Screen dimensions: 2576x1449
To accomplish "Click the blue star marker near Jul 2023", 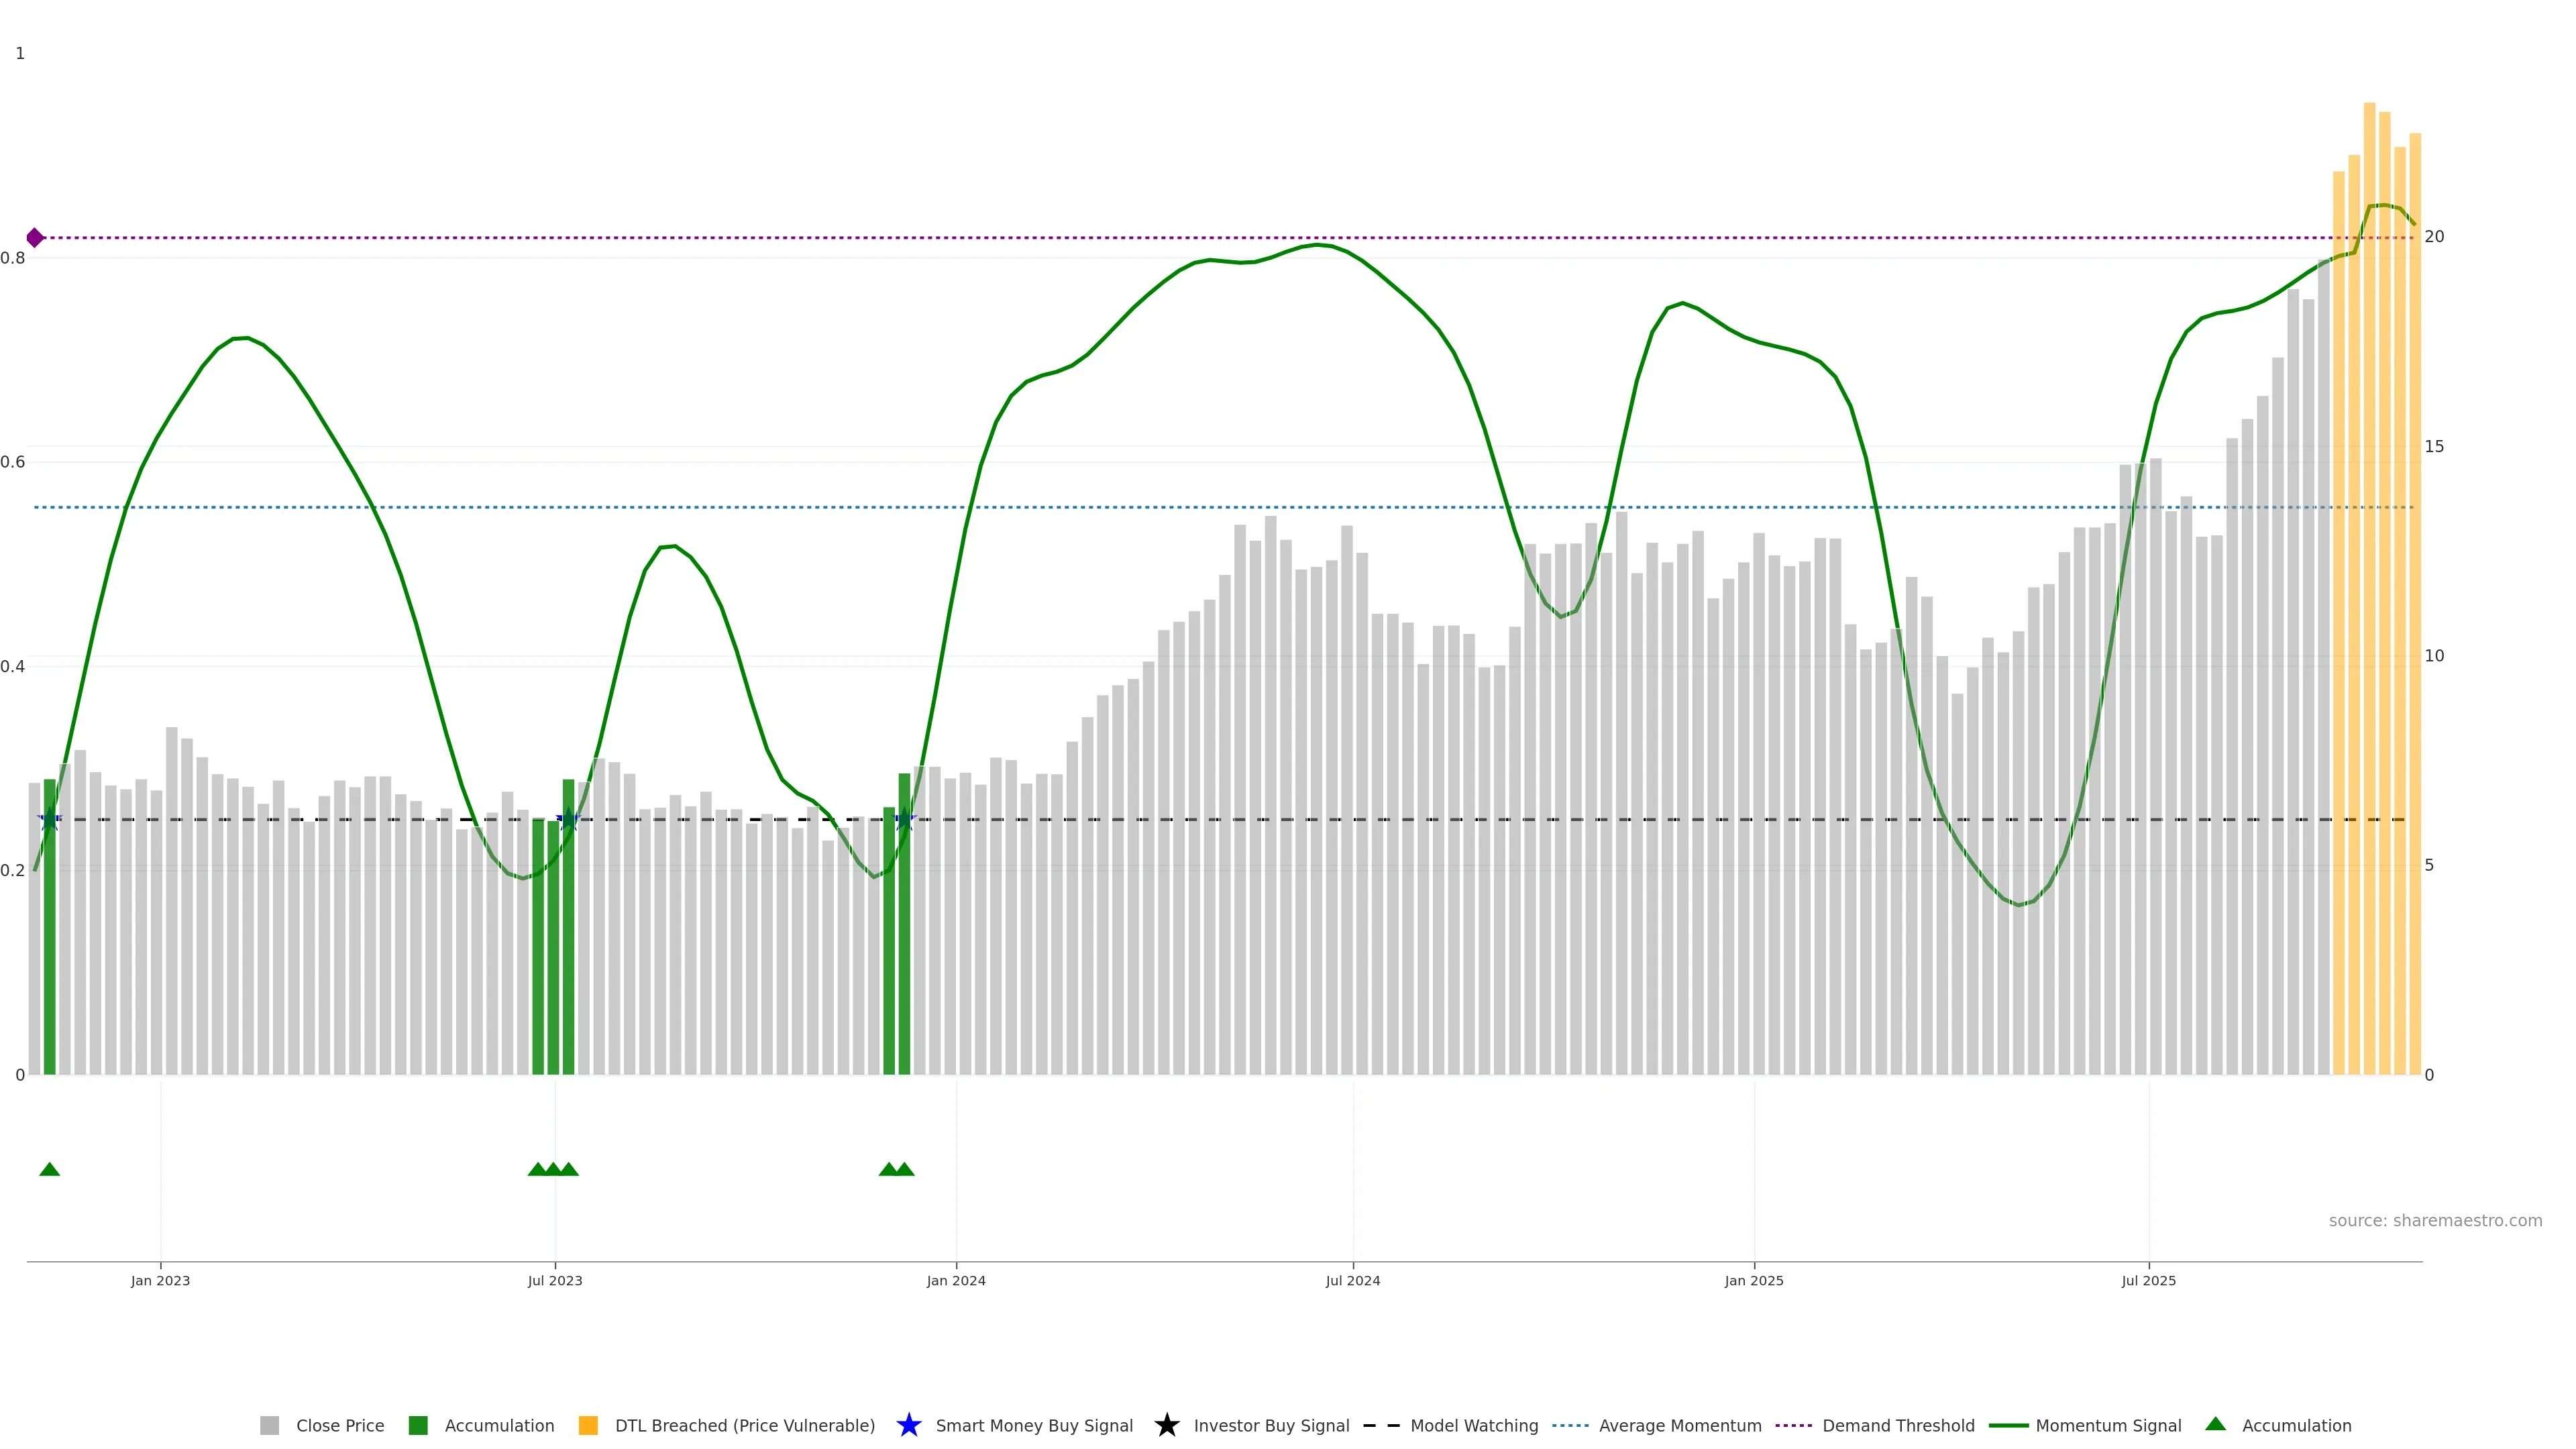I will click(568, 820).
